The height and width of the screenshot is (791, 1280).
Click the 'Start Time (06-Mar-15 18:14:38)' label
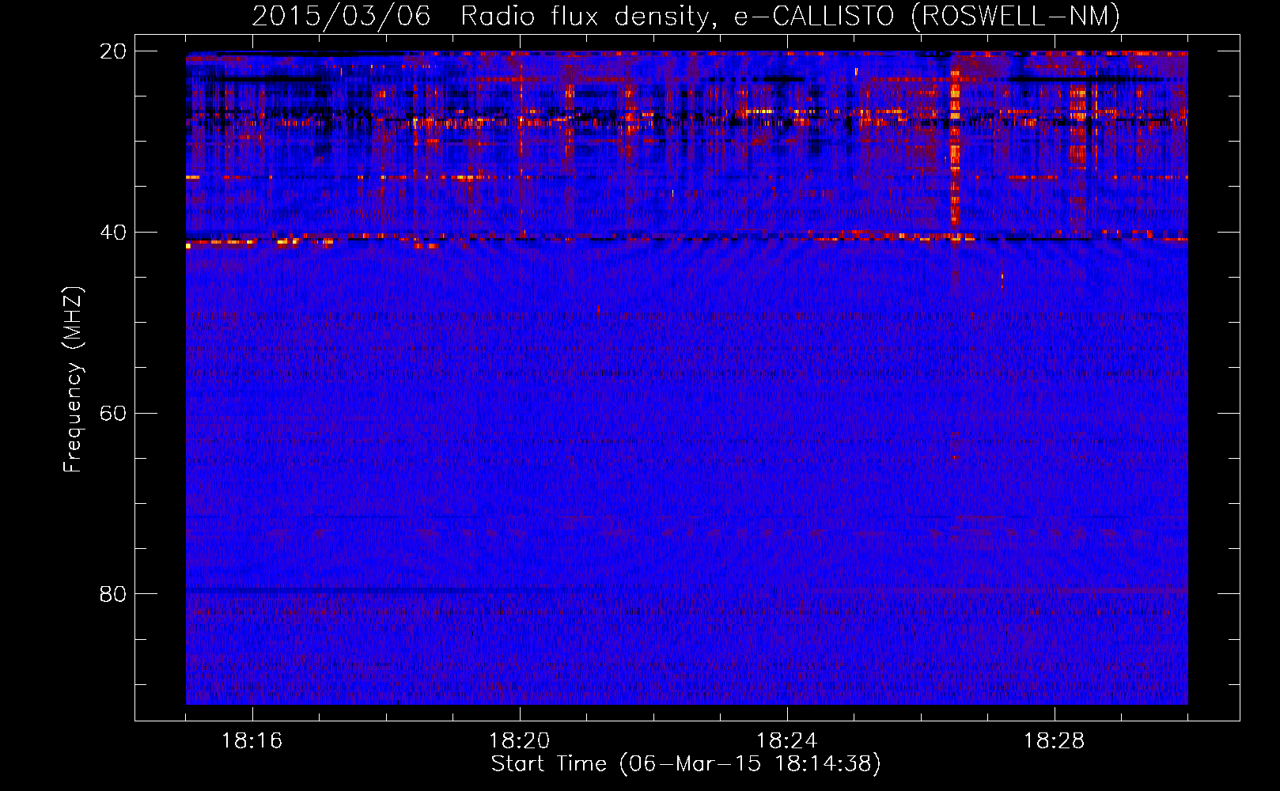[x=686, y=764]
